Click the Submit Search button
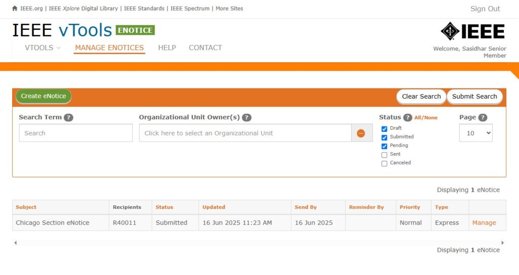 click(474, 97)
